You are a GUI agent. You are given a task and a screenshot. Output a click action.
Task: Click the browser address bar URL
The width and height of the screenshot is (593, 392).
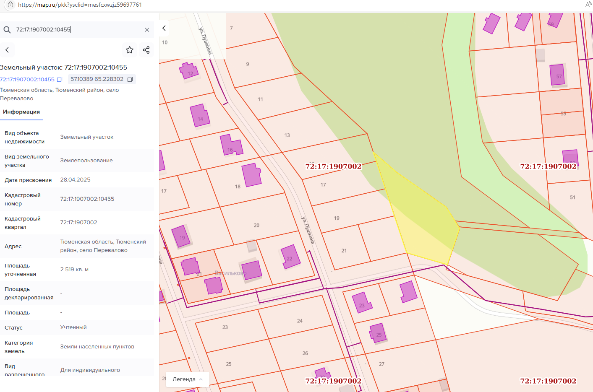(80, 5)
